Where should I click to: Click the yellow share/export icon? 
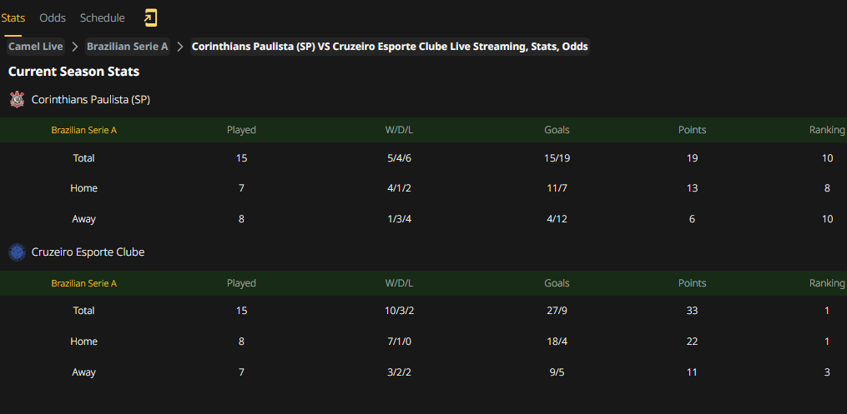[x=150, y=17]
